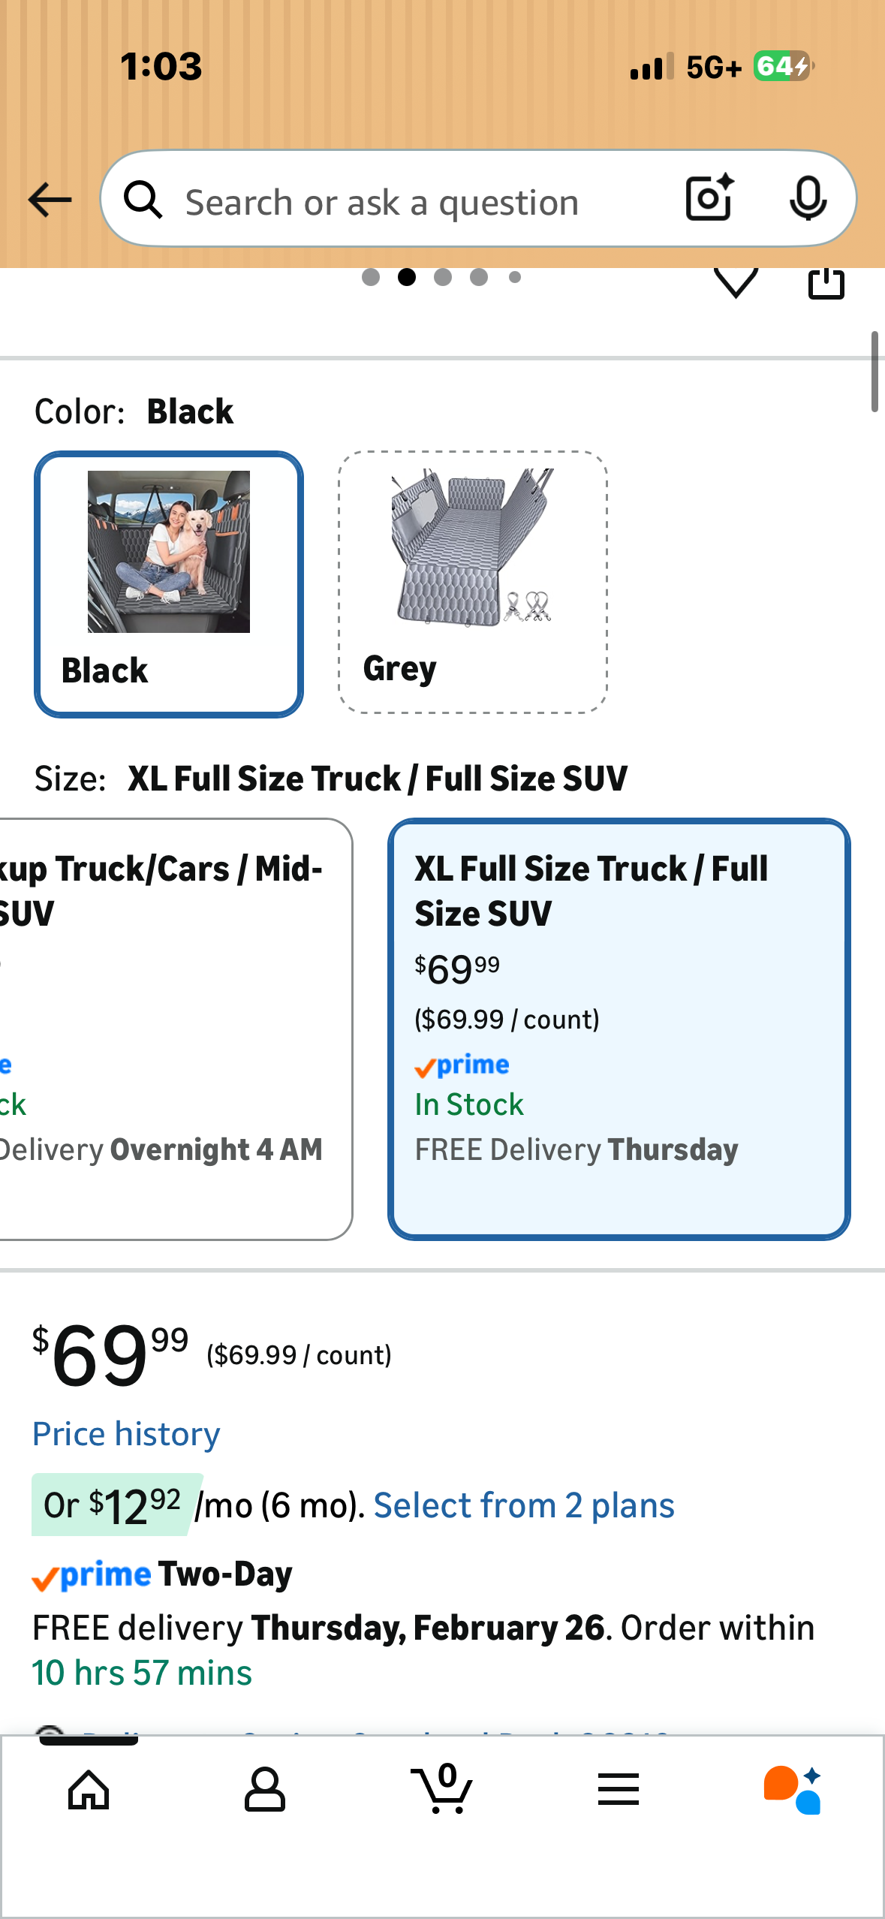Open the account profile tab
This screenshot has height=1919, width=885.
click(264, 1789)
